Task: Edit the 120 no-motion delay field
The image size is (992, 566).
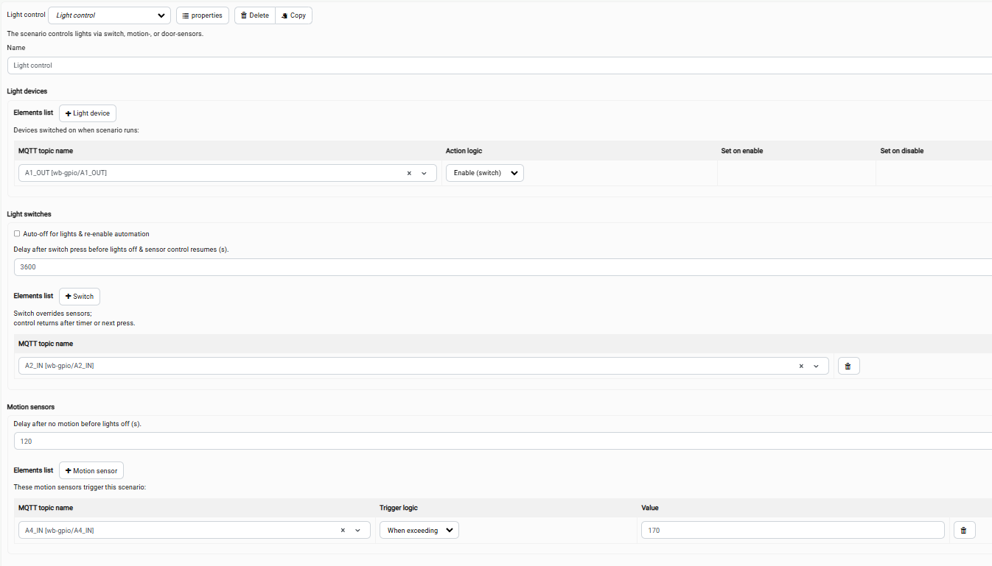Action: click(x=503, y=442)
